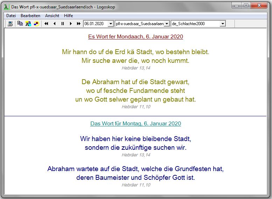Click the 06.01.2020 date field
The width and height of the screenshot is (272, 199).
(x=96, y=24)
